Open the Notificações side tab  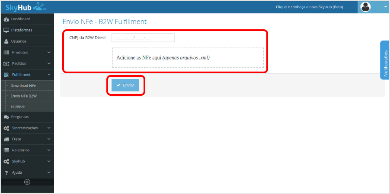[385, 60]
